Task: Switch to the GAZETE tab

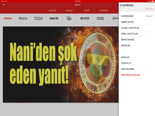Action: point(53,11)
